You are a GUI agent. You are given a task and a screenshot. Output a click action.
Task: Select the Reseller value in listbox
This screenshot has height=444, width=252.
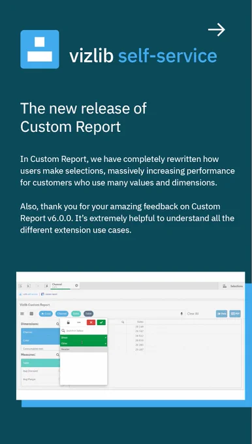pyautogui.click(x=84, y=349)
